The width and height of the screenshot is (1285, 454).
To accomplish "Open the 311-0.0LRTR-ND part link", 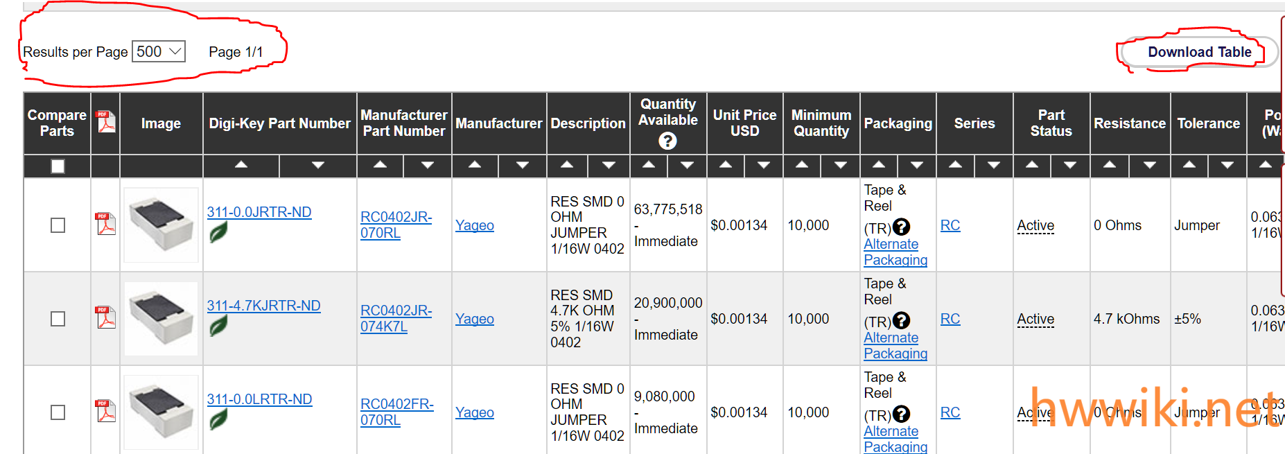I will click(x=259, y=399).
